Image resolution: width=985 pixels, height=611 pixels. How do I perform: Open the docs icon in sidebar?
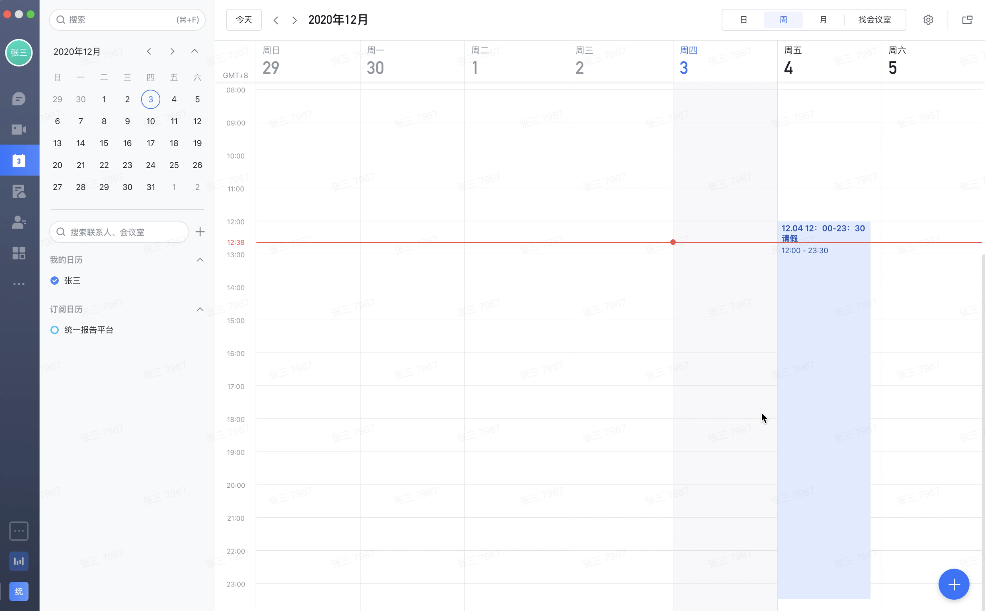[19, 191]
